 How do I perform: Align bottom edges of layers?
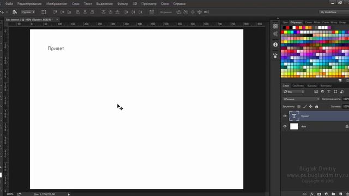[69, 12]
